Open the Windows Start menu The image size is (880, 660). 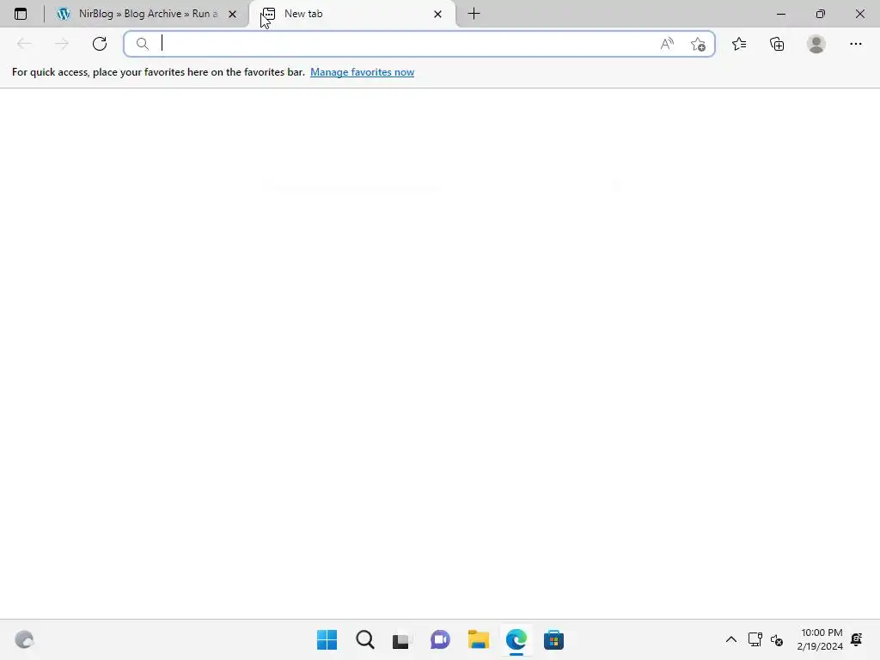tap(327, 639)
